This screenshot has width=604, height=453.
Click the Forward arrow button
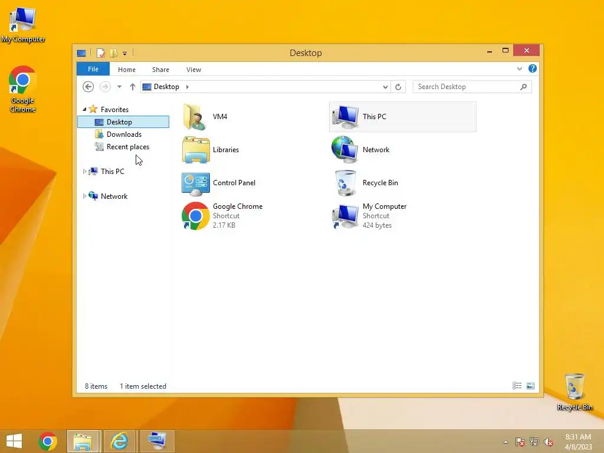point(105,87)
